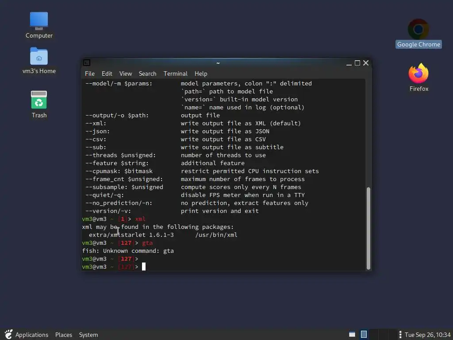Open the Search menu in the terminal

click(147, 74)
